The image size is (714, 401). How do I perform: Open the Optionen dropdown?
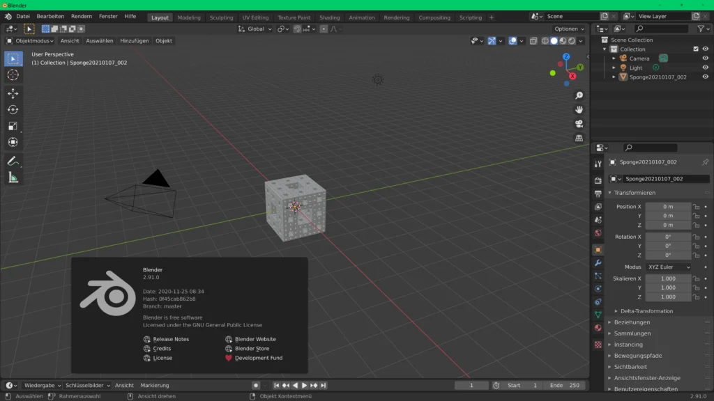tap(569, 29)
